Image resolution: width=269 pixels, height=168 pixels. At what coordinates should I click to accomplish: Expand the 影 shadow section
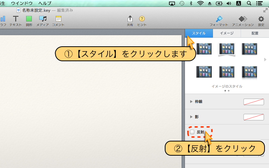point(191,117)
